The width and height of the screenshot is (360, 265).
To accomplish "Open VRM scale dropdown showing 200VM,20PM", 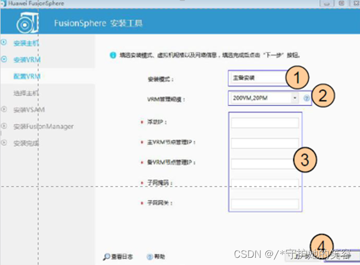I will tap(264, 98).
